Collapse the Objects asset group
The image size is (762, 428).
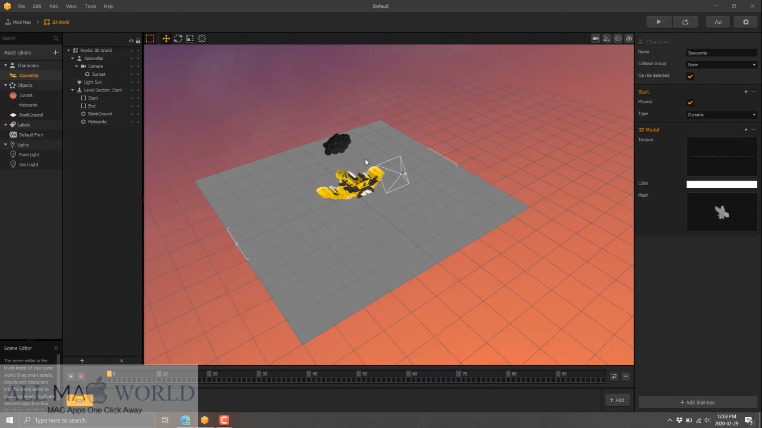tap(6, 85)
